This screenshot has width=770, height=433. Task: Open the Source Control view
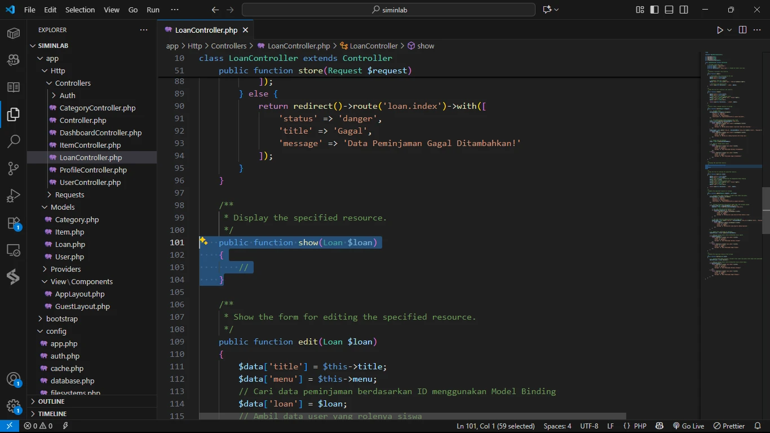(x=14, y=168)
